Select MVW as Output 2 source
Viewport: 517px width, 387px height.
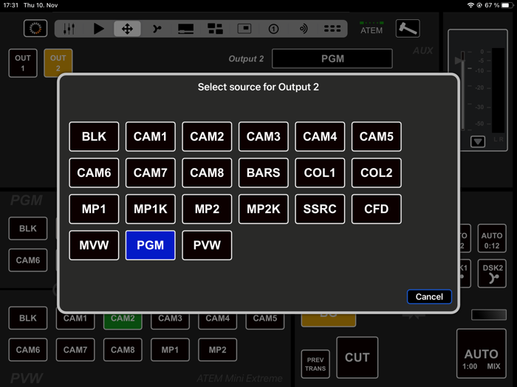94,245
